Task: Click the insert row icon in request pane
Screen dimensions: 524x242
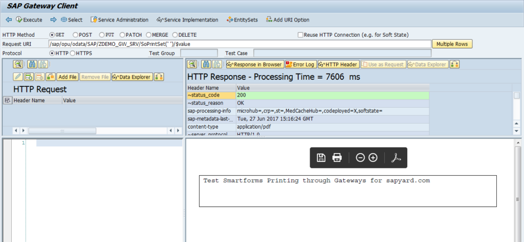Action: point(29,77)
